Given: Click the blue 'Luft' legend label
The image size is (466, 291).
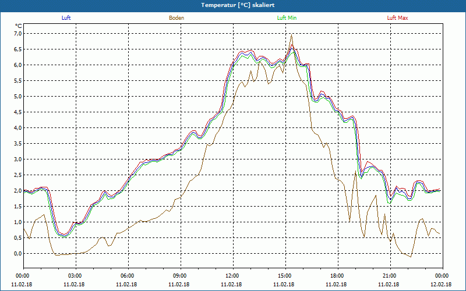Looking at the screenshot, I should [x=66, y=18].
